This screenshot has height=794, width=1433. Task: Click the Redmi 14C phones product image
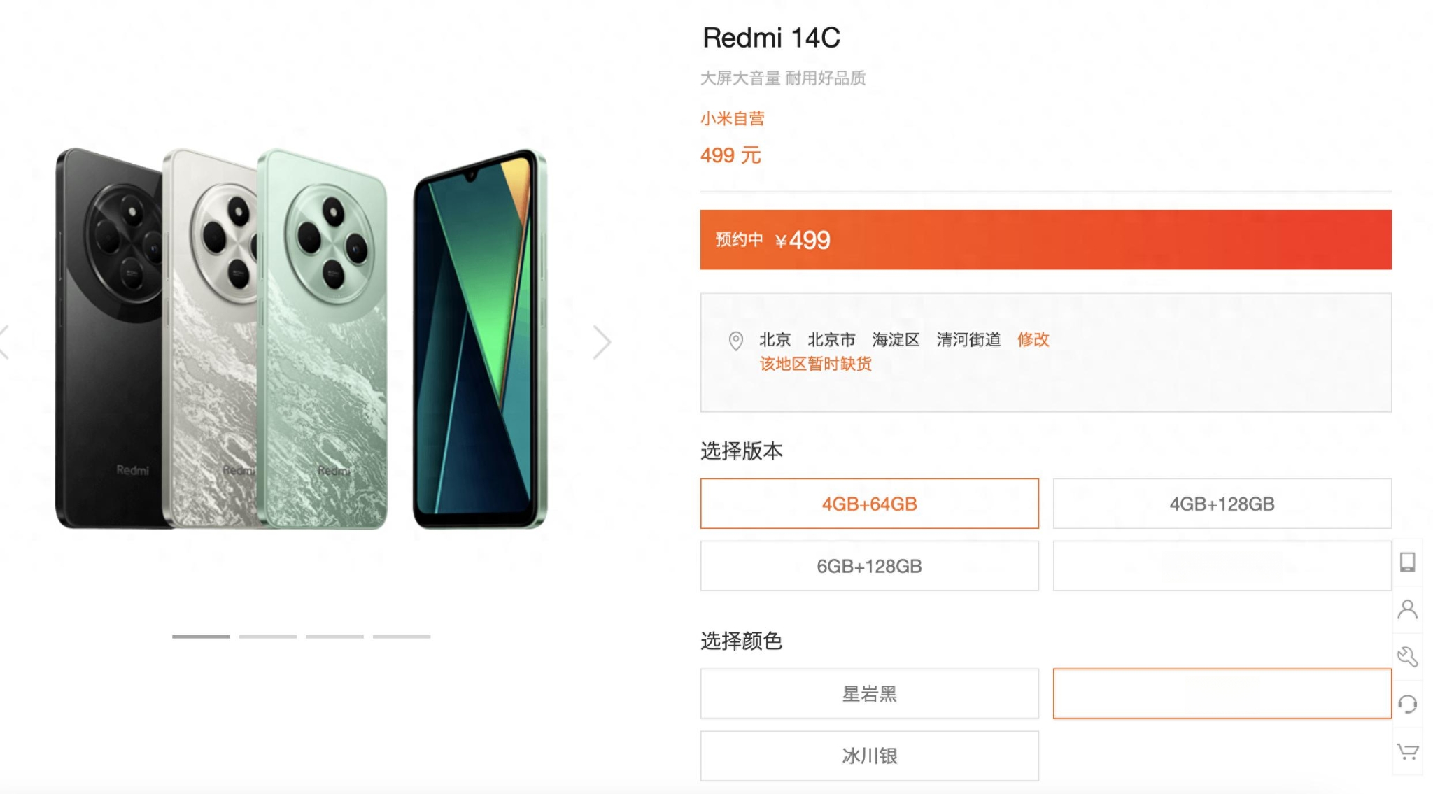pos(301,339)
